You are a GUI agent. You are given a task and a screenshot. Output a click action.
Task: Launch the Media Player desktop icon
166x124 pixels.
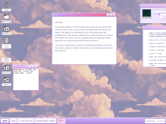[x=6, y=57]
